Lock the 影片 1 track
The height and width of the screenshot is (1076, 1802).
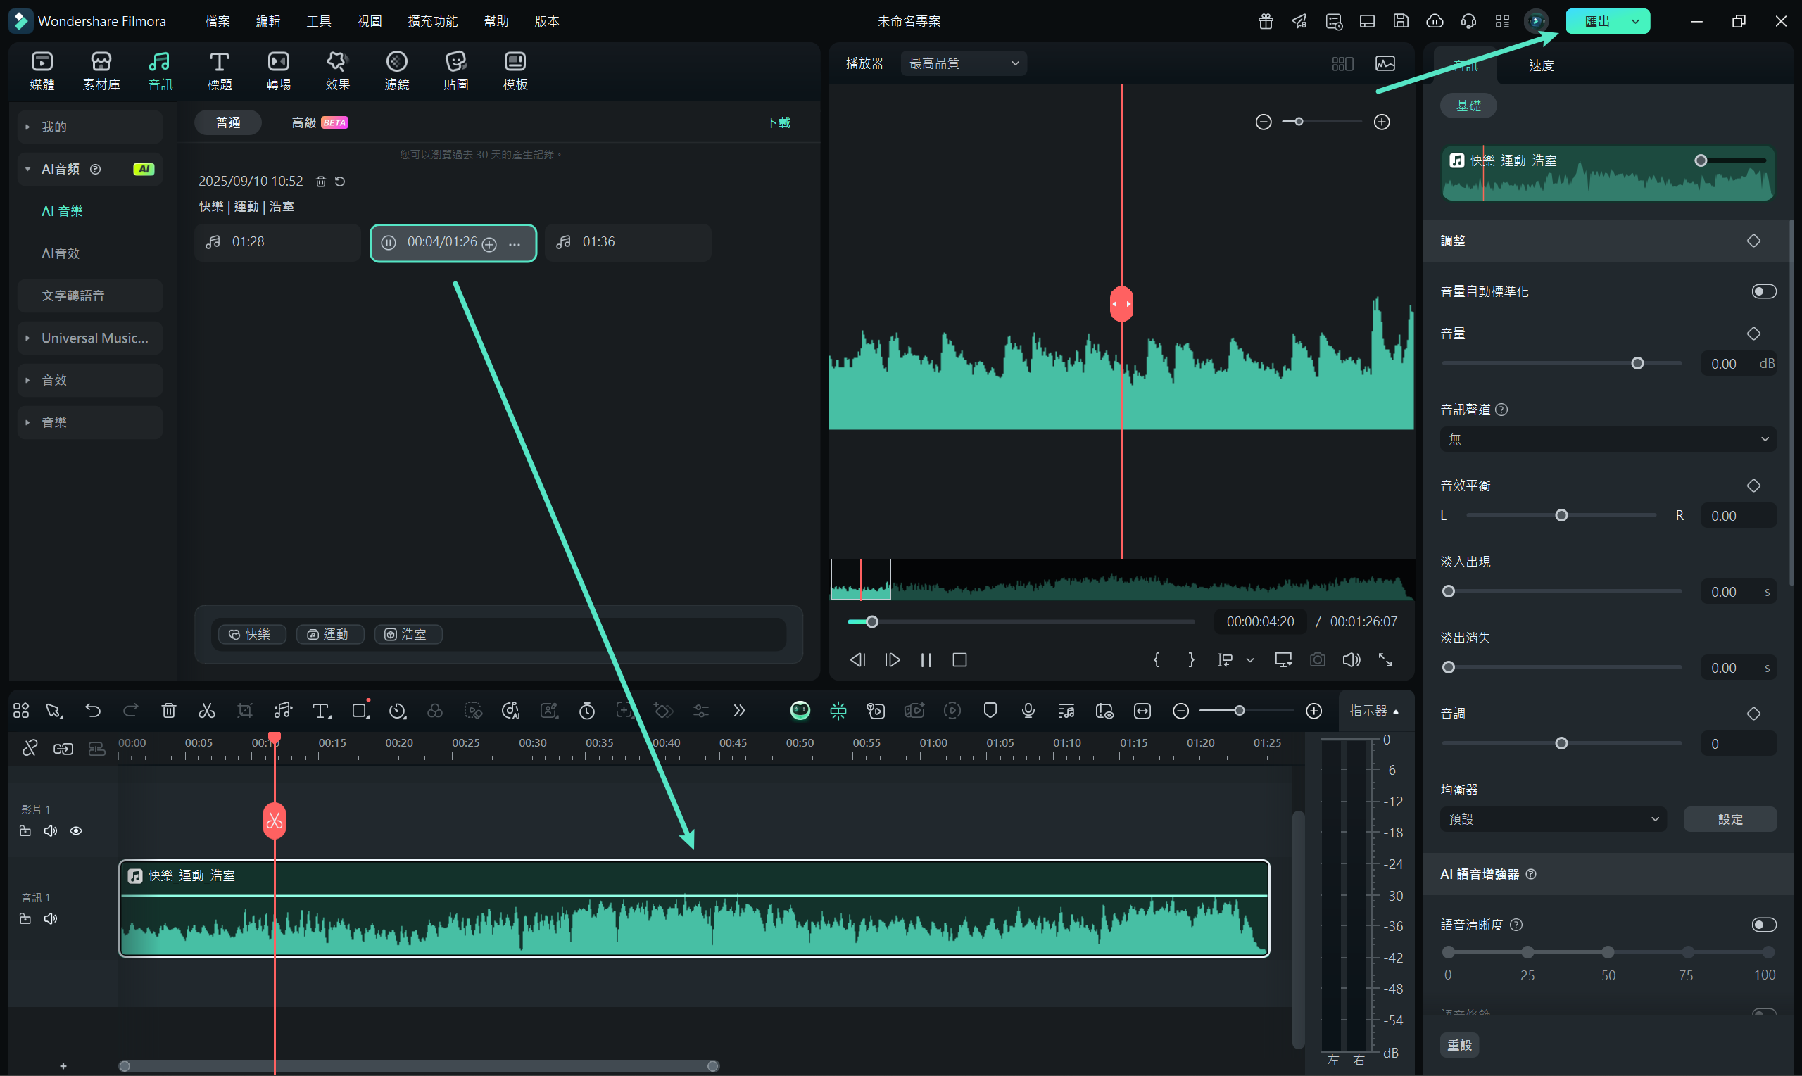tap(25, 831)
